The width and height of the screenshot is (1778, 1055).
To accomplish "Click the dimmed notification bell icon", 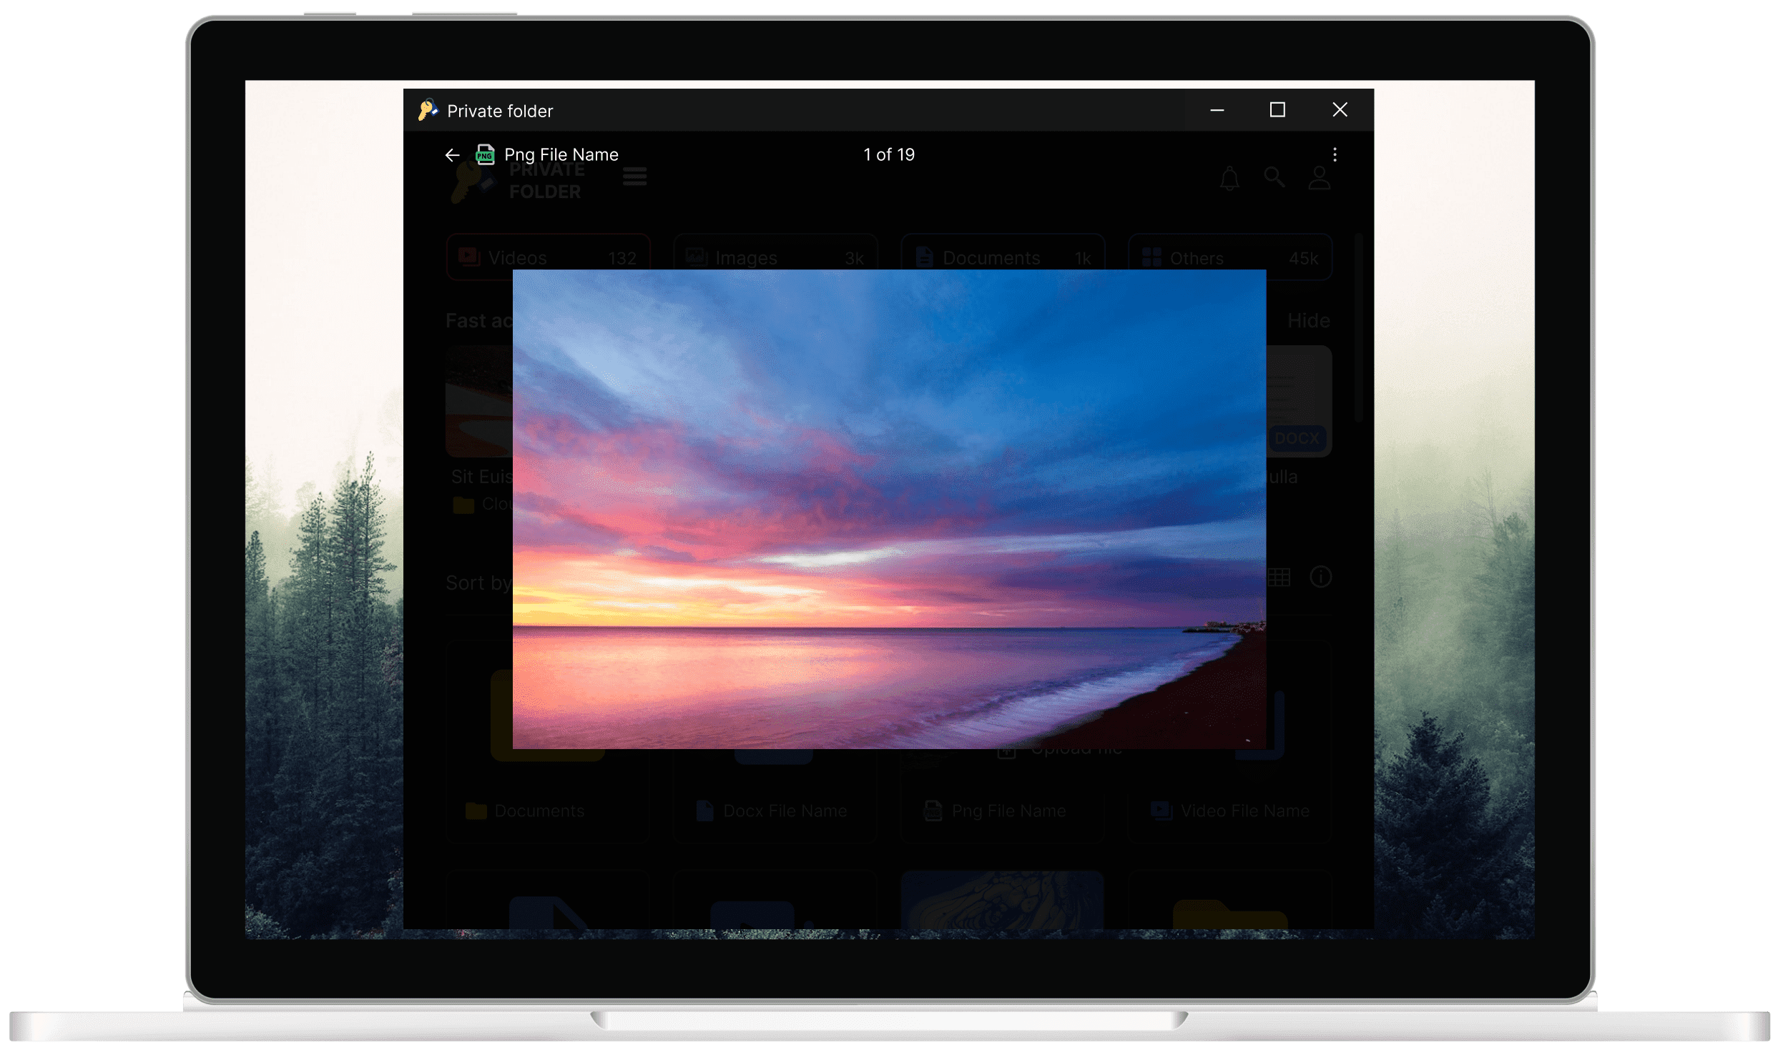I will pyautogui.click(x=1229, y=179).
